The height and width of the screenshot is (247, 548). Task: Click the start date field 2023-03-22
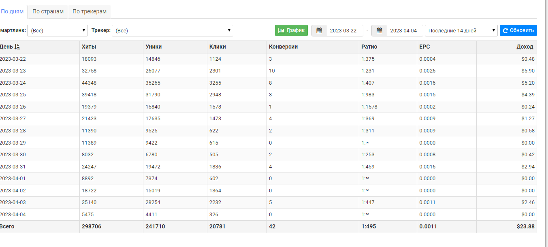tap(345, 30)
